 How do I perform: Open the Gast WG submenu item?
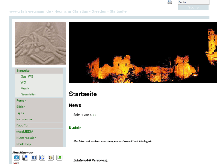pos(27,76)
